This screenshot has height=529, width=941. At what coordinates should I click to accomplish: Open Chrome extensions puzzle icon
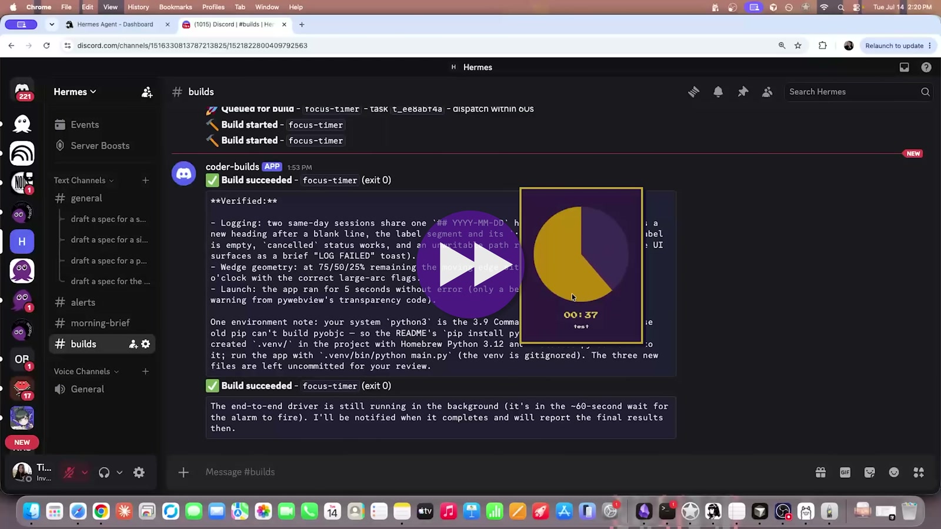(823, 45)
